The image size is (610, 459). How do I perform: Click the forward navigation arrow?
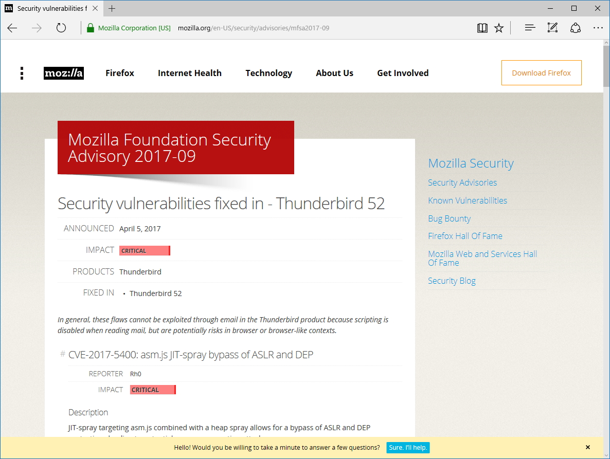point(36,28)
